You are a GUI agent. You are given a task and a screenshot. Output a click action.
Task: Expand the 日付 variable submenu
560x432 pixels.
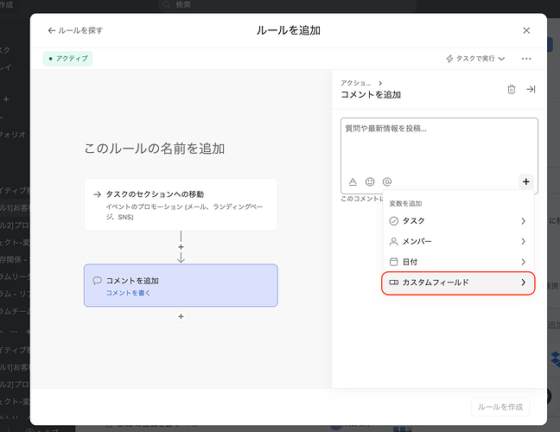[458, 262]
